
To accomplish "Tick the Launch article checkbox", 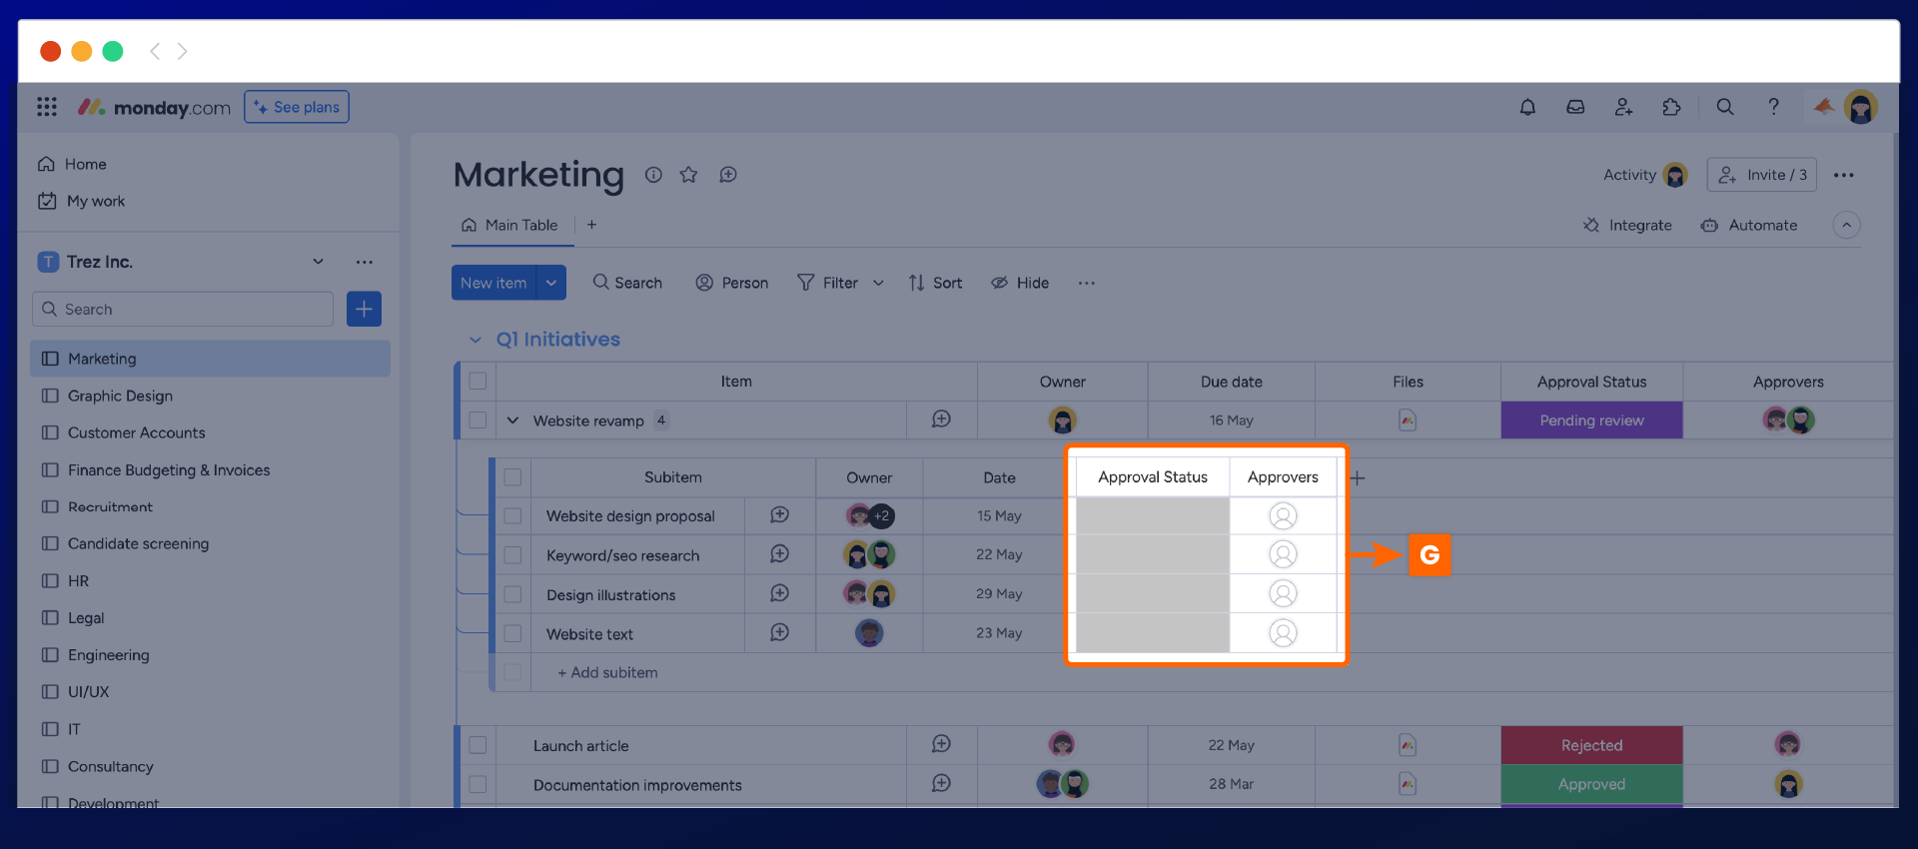I will coord(478,745).
